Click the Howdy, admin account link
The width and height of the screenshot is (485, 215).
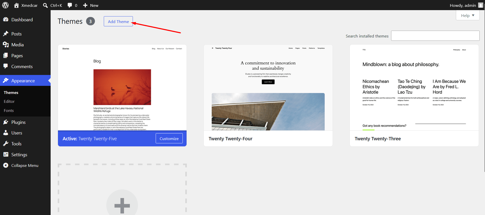463,5
